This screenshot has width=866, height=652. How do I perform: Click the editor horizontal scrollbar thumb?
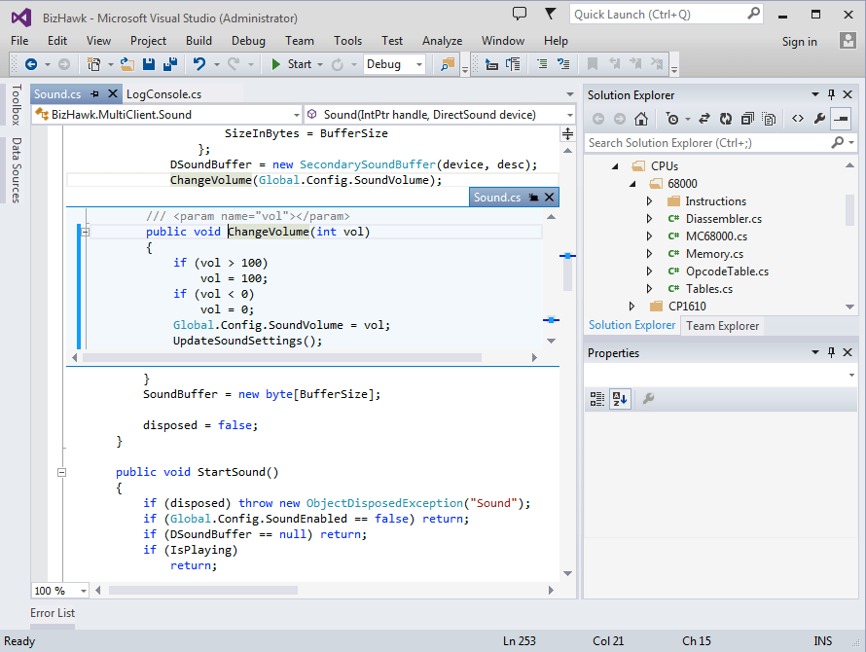pyautogui.click(x=203, y=590)
